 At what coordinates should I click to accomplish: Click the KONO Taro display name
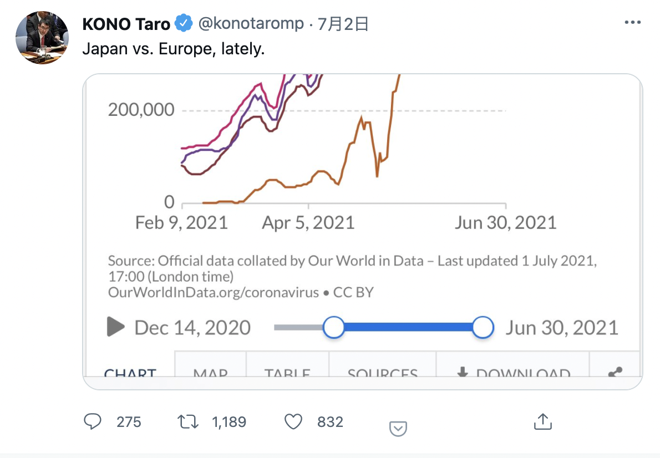[x=126, y=24]
